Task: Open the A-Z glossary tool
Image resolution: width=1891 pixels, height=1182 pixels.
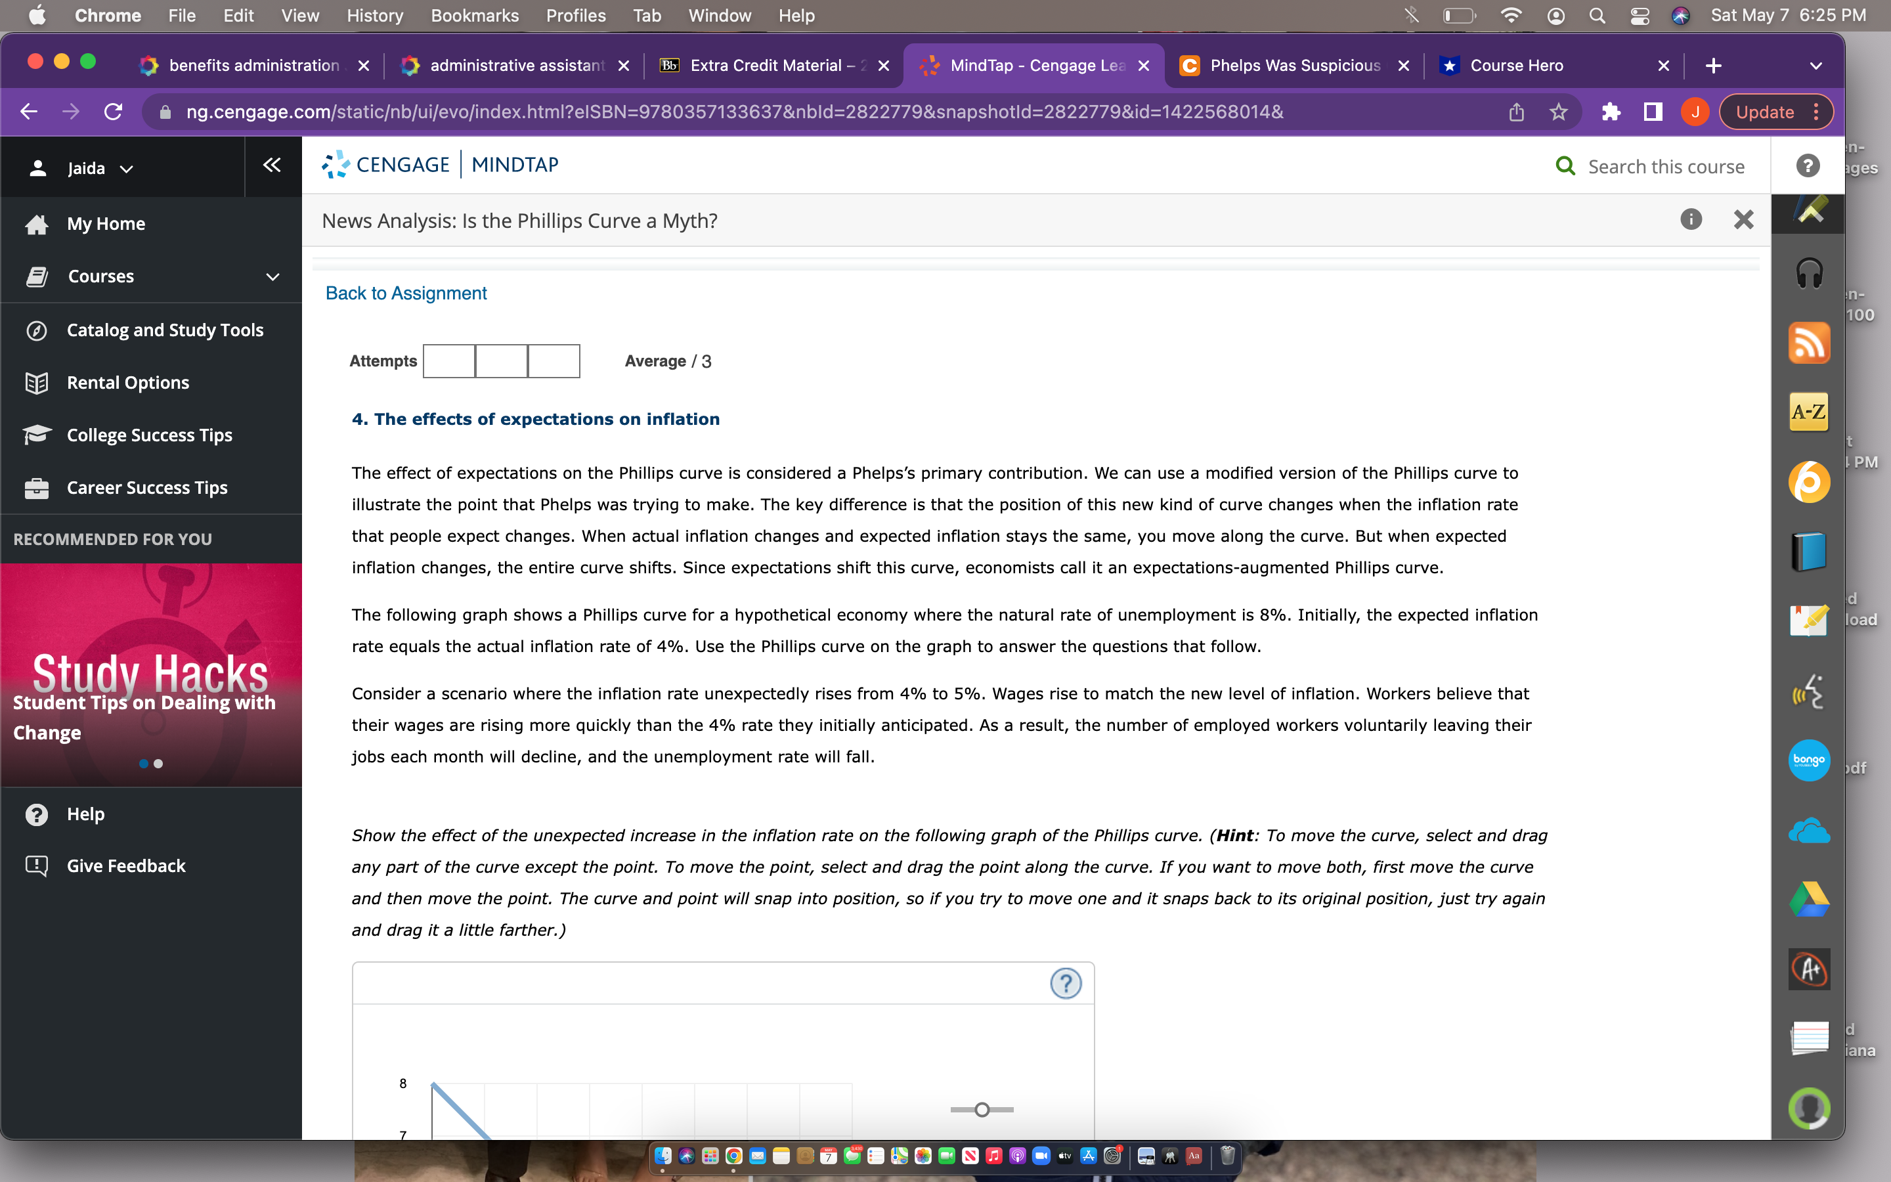Action: tap(1808, 410)
